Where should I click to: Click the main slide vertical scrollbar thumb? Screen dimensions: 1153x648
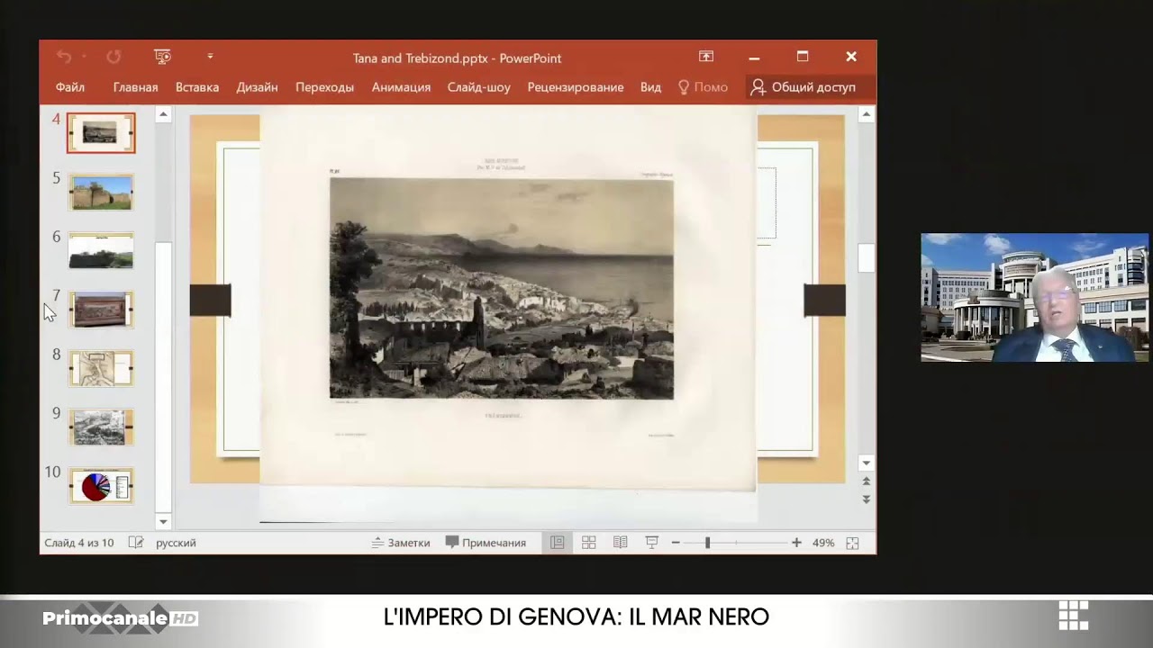pos(866,257)
